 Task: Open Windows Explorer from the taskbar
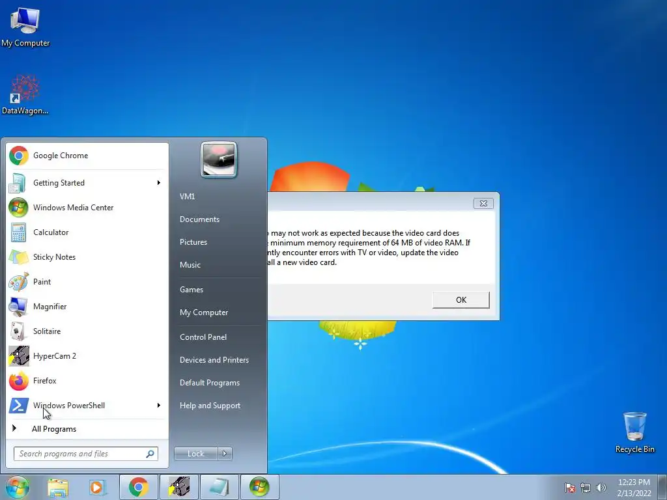tap(58, 487)
